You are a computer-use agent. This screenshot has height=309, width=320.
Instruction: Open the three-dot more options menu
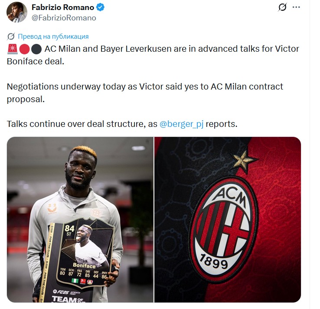(296, 7)
